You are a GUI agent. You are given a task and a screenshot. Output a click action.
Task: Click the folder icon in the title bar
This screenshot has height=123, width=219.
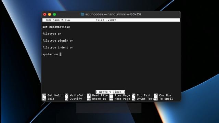tap(82, 14)
